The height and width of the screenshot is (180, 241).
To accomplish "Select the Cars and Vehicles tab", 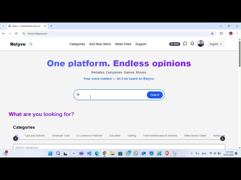I will tap(35, 135).
